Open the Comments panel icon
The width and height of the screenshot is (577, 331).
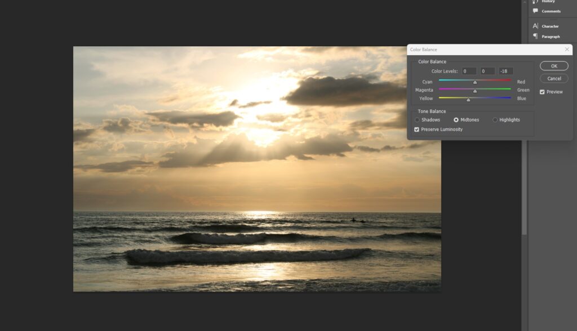coord(535,11)
